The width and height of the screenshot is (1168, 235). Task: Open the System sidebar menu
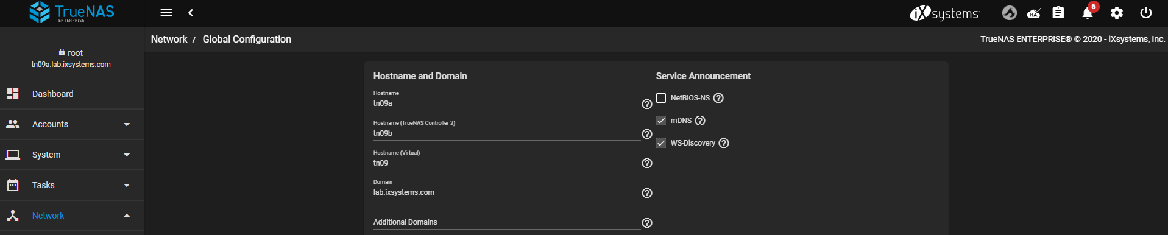coord(72,155)
